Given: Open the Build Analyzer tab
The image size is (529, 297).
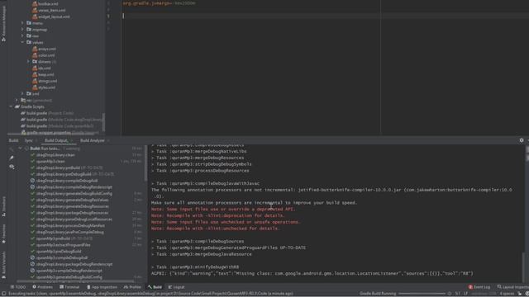Looking at the screenshot, I should (93, 140).
